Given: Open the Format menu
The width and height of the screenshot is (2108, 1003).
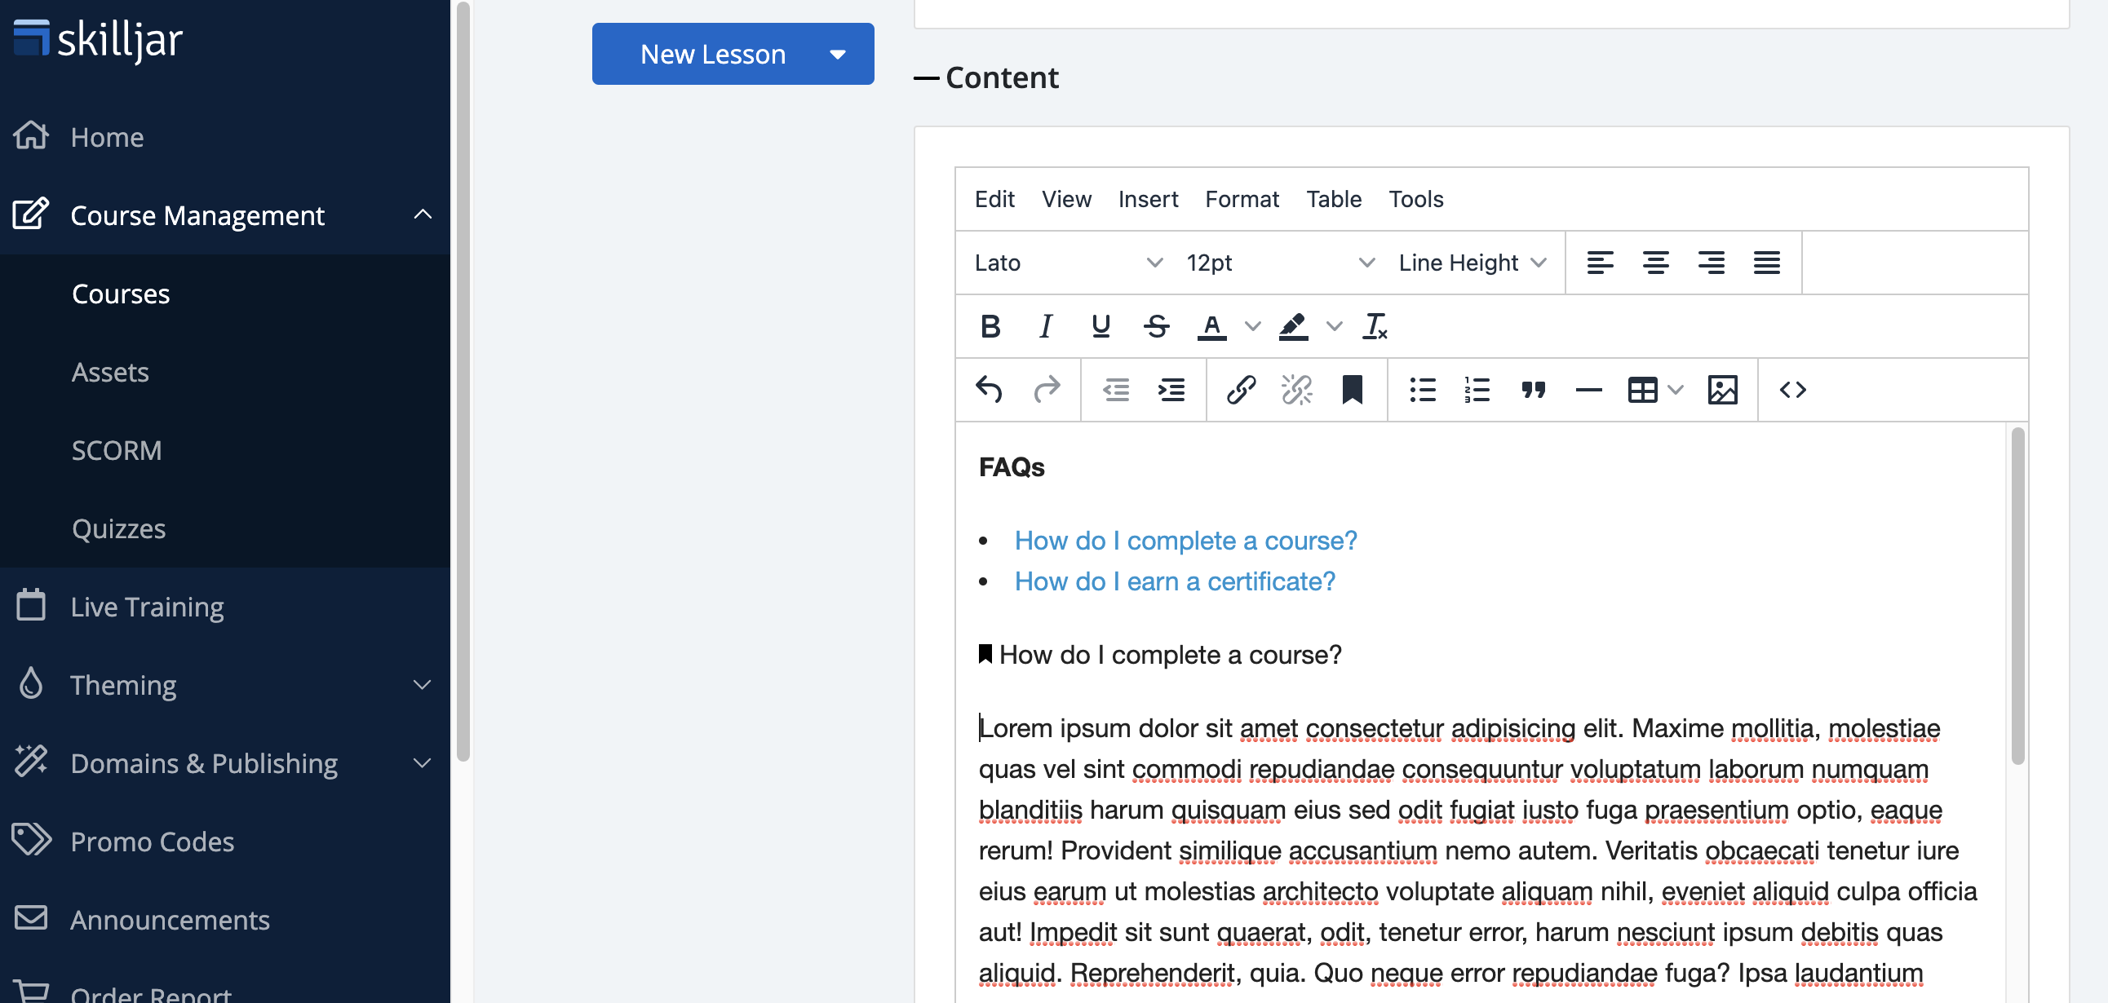Looking at the screenshot, I should click(1242, 199).
